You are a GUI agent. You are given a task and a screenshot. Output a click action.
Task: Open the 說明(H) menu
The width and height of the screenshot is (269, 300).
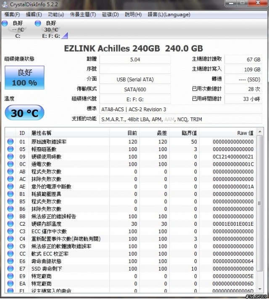(x=133, y=15)
